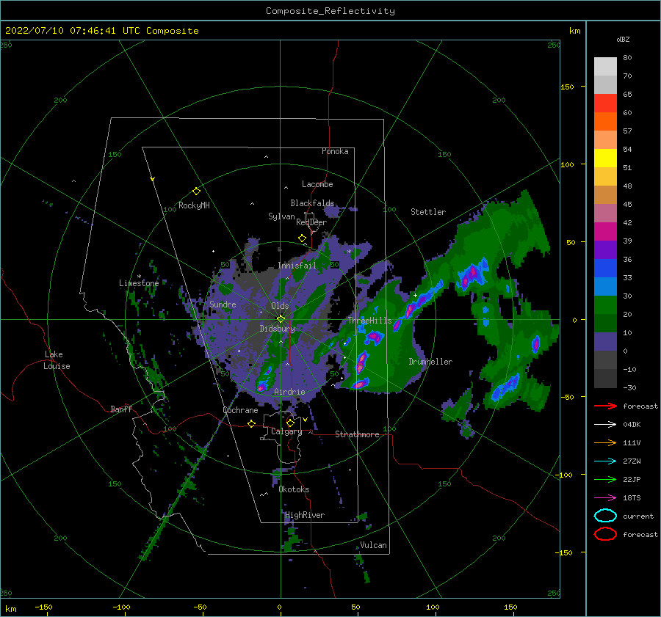Click the red forecast oval icon
This screenshot has width=661, height=617.
[x=605, y=534]
